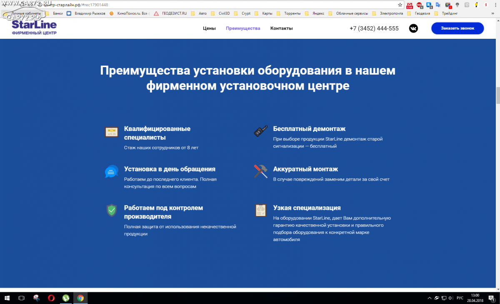Open Windows Start menu
Screen dimensions: 500x304
(7, 298)
